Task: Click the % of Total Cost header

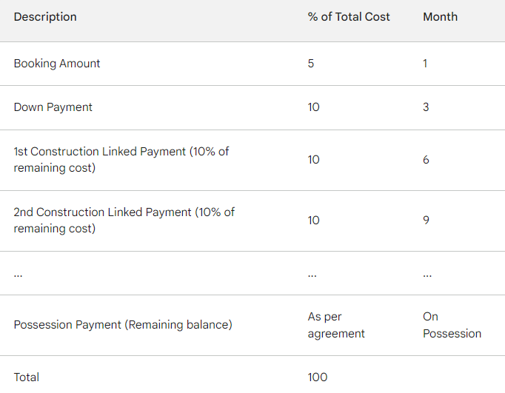Action: (349, 17)
